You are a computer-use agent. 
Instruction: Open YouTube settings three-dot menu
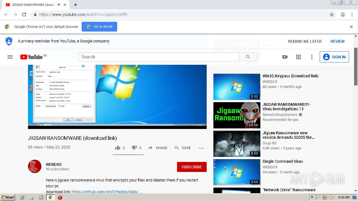(x=312, y=57)
